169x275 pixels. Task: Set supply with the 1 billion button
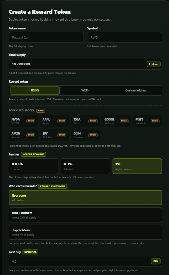click(153, 64)
